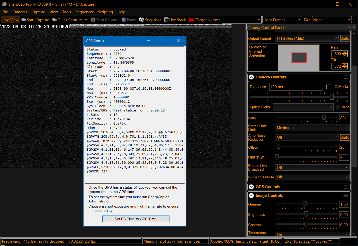Click the toolbar overflow arrow at far right
Screen dimensions: 358x246
point(355,22)
